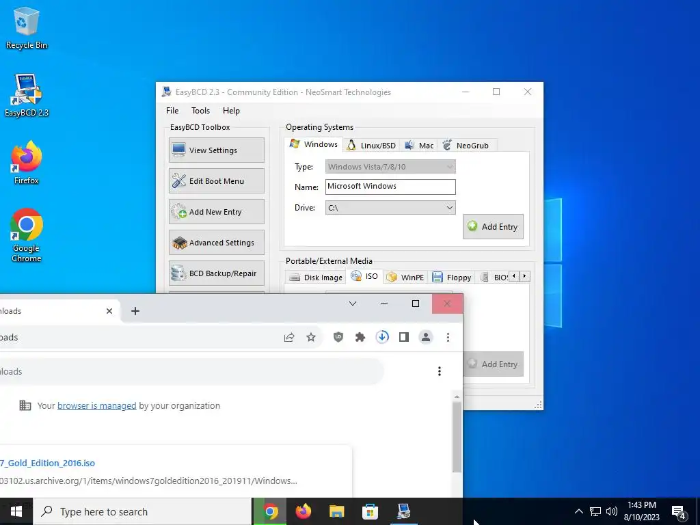Select the EasyBCD taskbar icon
Viewport: 700px width, 525px height.
coord(403,511)
